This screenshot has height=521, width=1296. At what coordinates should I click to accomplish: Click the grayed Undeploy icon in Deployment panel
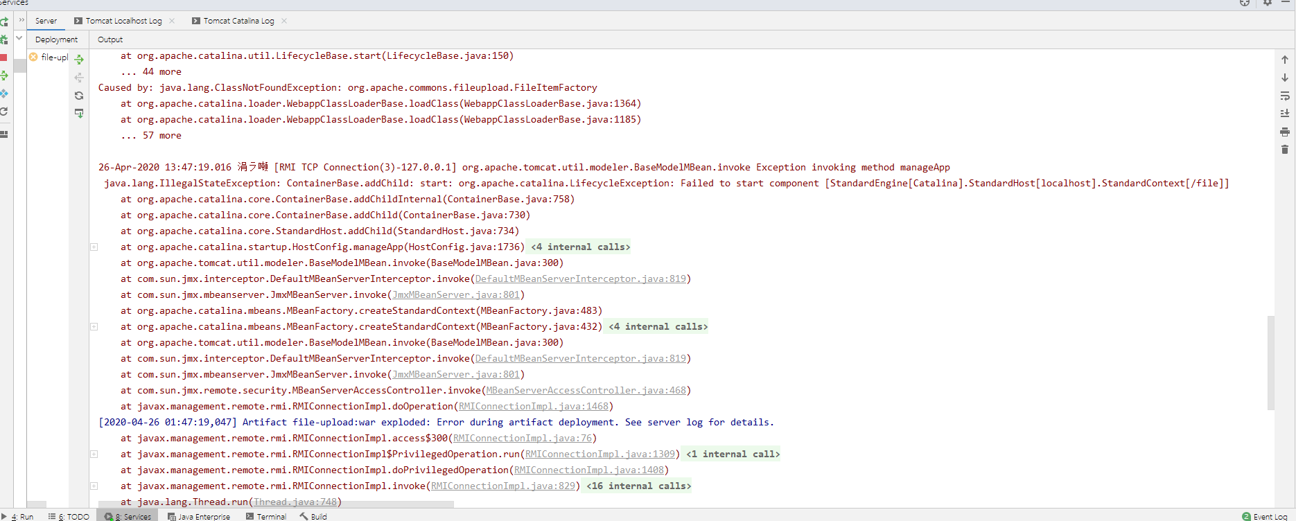tap(79, 78)
